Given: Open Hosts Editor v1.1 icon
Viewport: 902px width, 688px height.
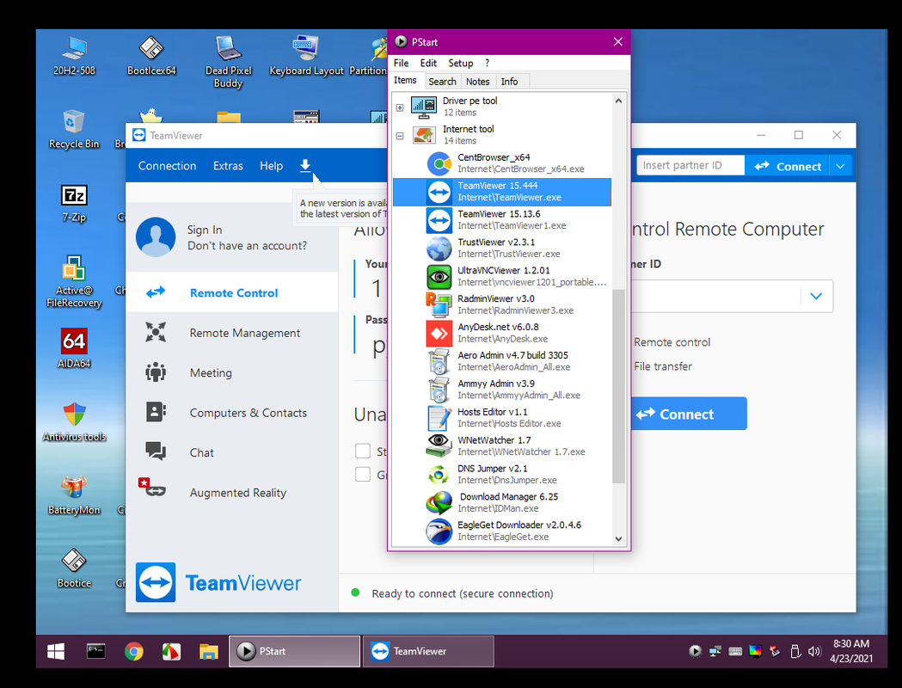Looking at the screenshot, I should [x=439, y=418].
